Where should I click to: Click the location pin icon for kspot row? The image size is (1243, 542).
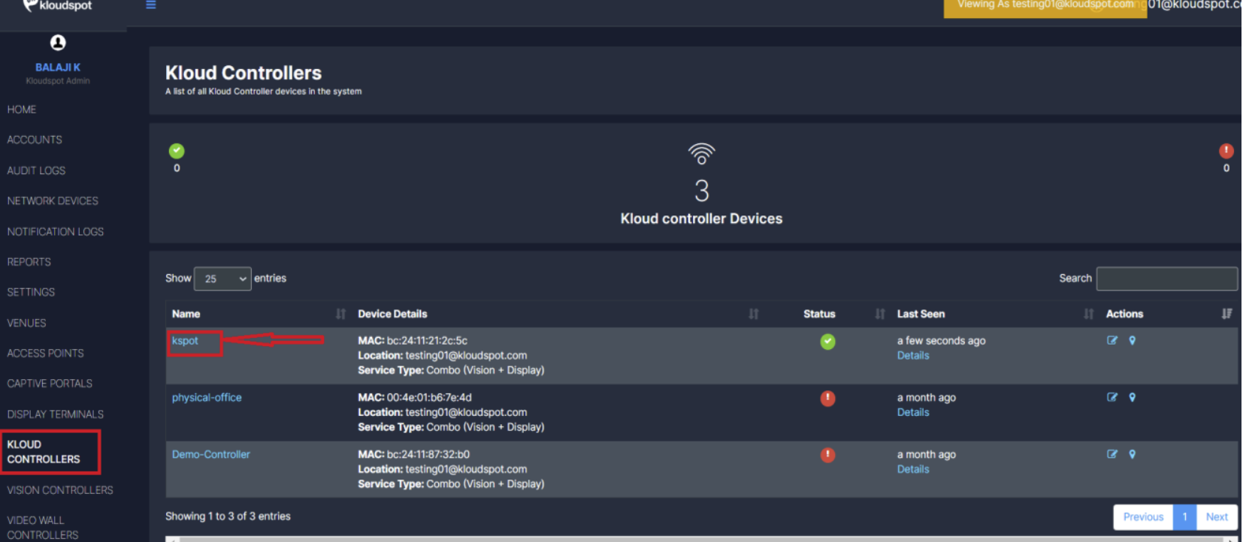tap(1132, 341)
